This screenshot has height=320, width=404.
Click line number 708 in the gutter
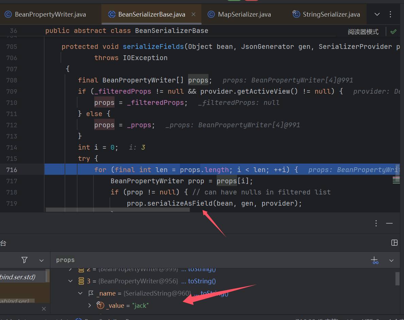click(x=12, y=80)
